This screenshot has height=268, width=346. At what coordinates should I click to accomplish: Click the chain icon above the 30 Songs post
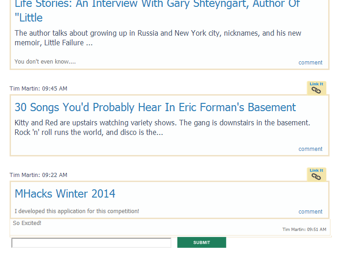click(x=316, y=90)
